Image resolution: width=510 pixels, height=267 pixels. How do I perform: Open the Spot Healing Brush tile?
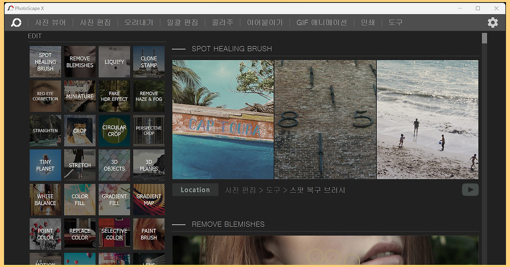click(x=45, y=62)
